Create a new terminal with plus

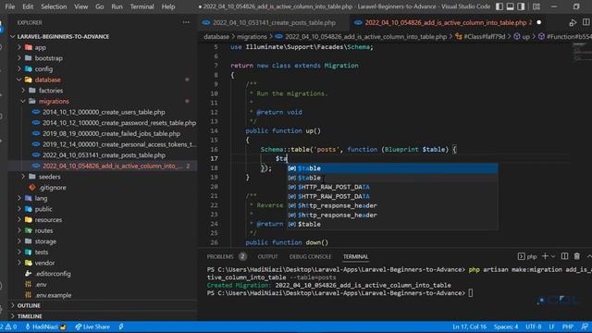click(x=545, y=256)
